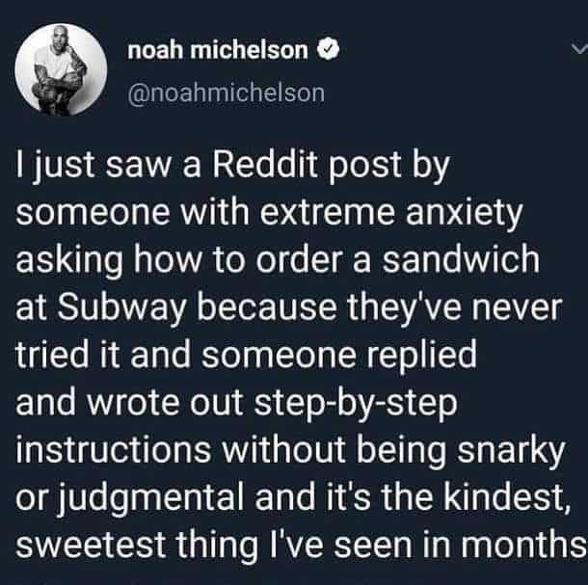Click the line "asking how to order a sandwich"
Image resolution: width=588 pixels, height=585 pixels.
(278, 260)
